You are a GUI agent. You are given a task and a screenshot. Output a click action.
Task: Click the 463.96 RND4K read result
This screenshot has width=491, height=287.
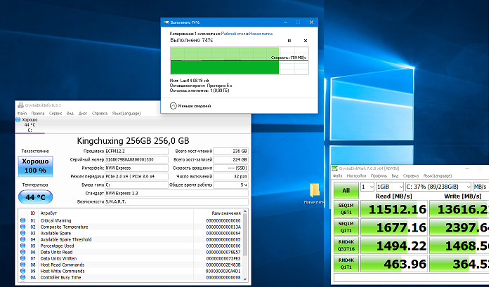tap(394, 264)
